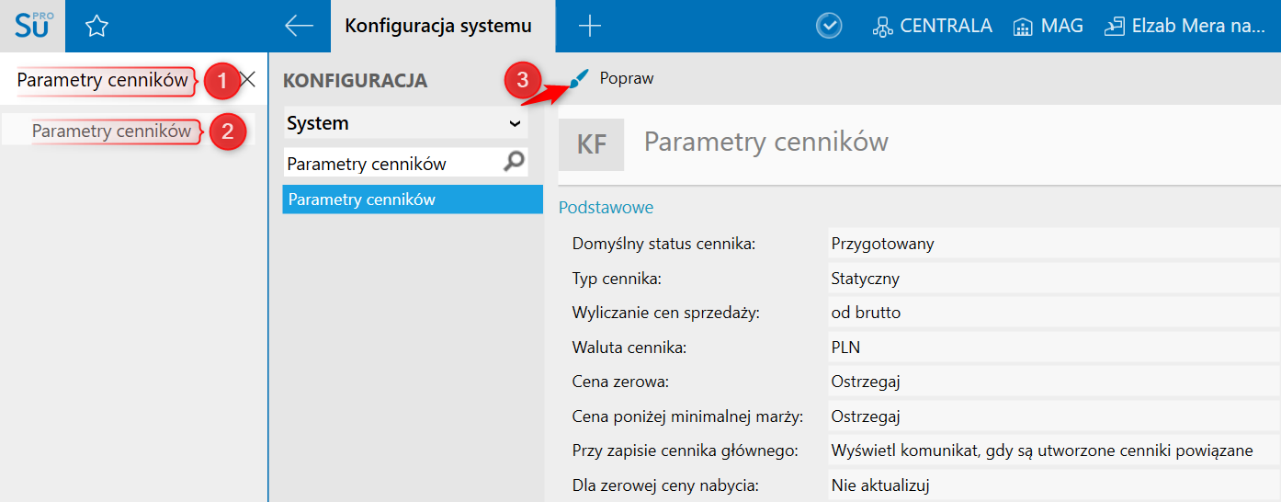Screen dimensions: 1281x502
Task: Select Parametry cenników in the configuration list
Action: [x=413, y=200]
